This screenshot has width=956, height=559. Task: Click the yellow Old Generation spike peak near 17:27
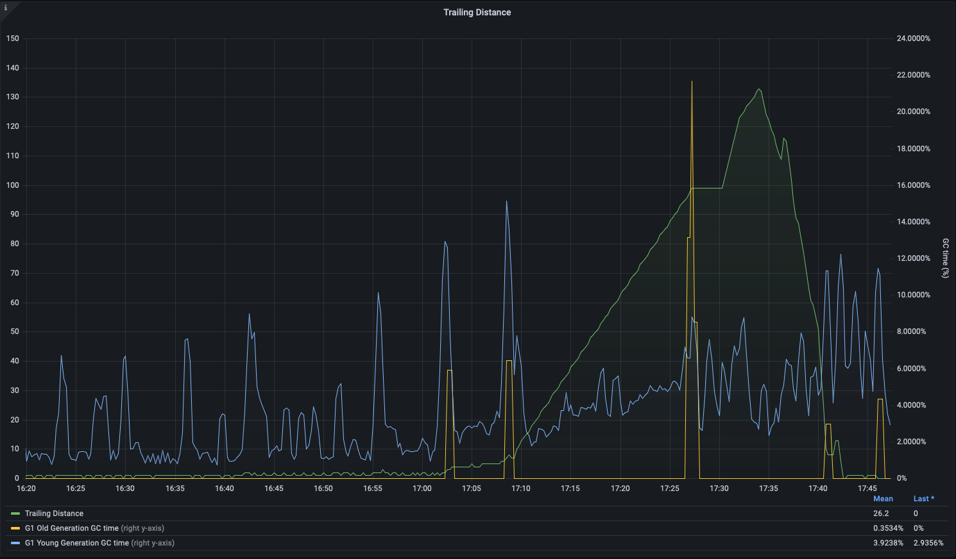click(692, 81)
